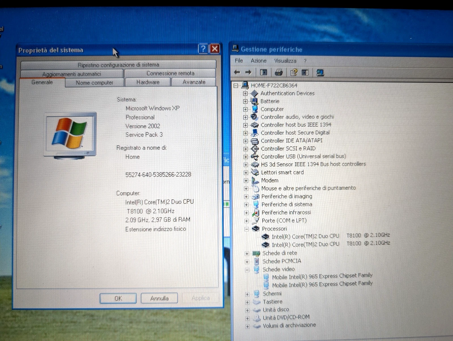453x341 pixels.
Task: Select the Controller IDE ATA/ATAPI icon
Action: pyautogui.click(x=255, y=141)
